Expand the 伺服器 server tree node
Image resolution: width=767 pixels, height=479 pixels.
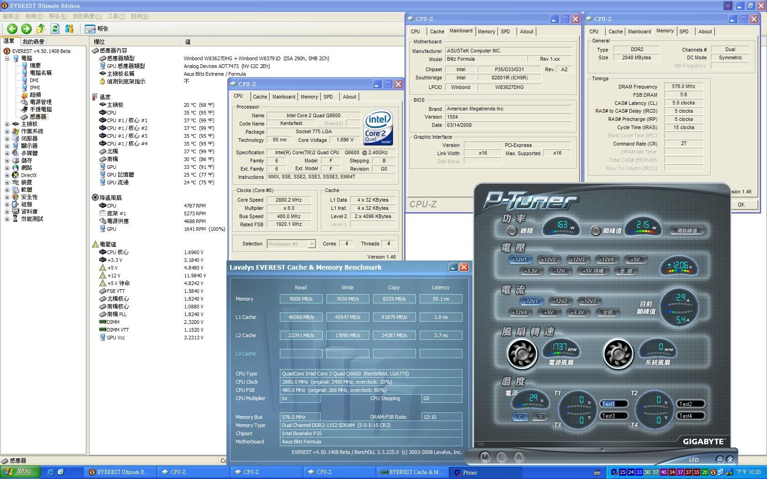(x=7, y=139)
